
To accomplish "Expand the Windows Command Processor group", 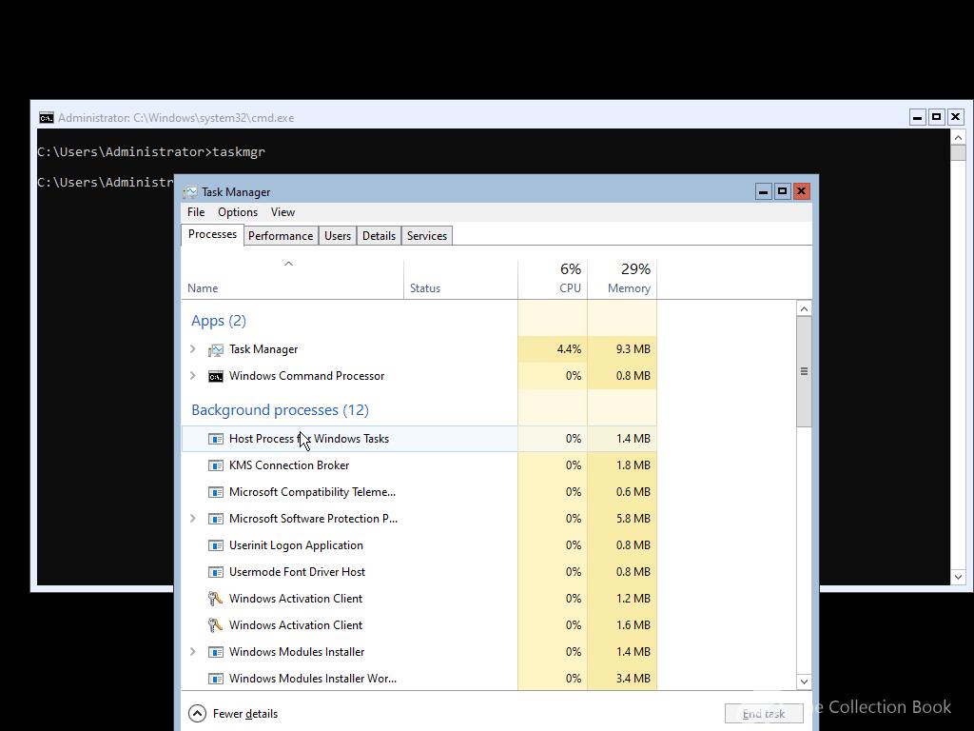I will tap(192, 376).
